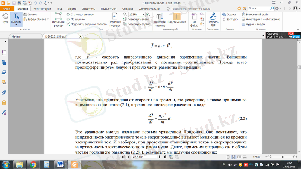Open the attachments paperclip panel in sidebar
The height and width of the screenshot is (169, 301).
pos(4,92)
